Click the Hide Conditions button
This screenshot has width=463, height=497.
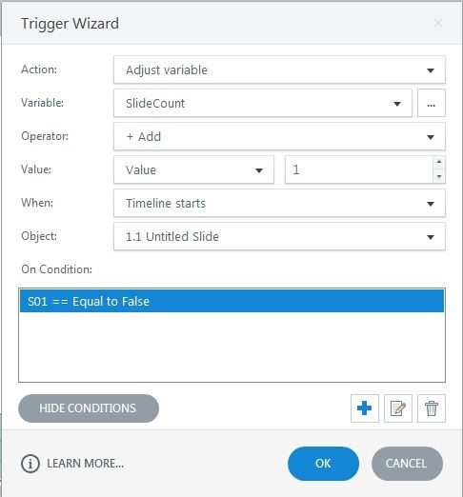tap(89, 408)
